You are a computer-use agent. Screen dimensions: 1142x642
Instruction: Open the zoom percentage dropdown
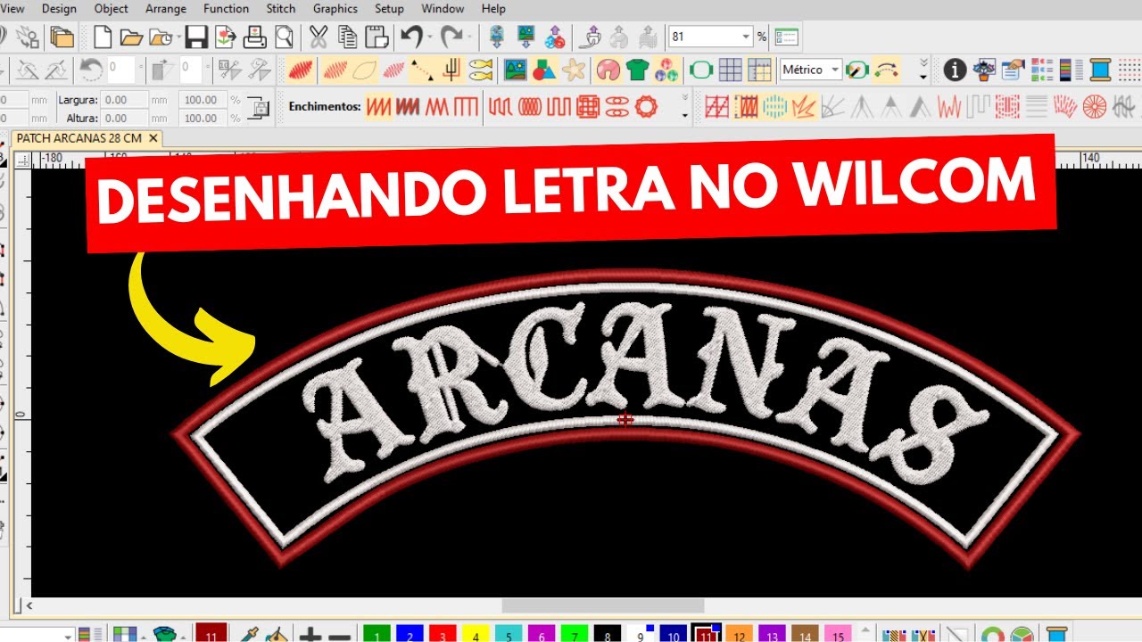746,37
